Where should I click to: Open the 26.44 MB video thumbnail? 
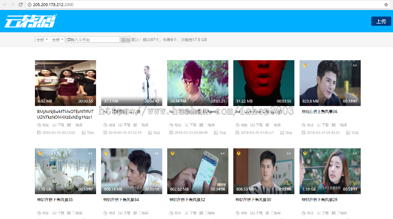198,83
